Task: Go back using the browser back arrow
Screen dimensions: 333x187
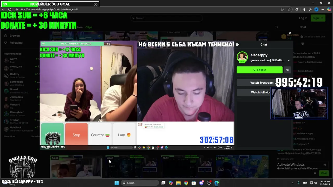Action: (x=4, y=9)
